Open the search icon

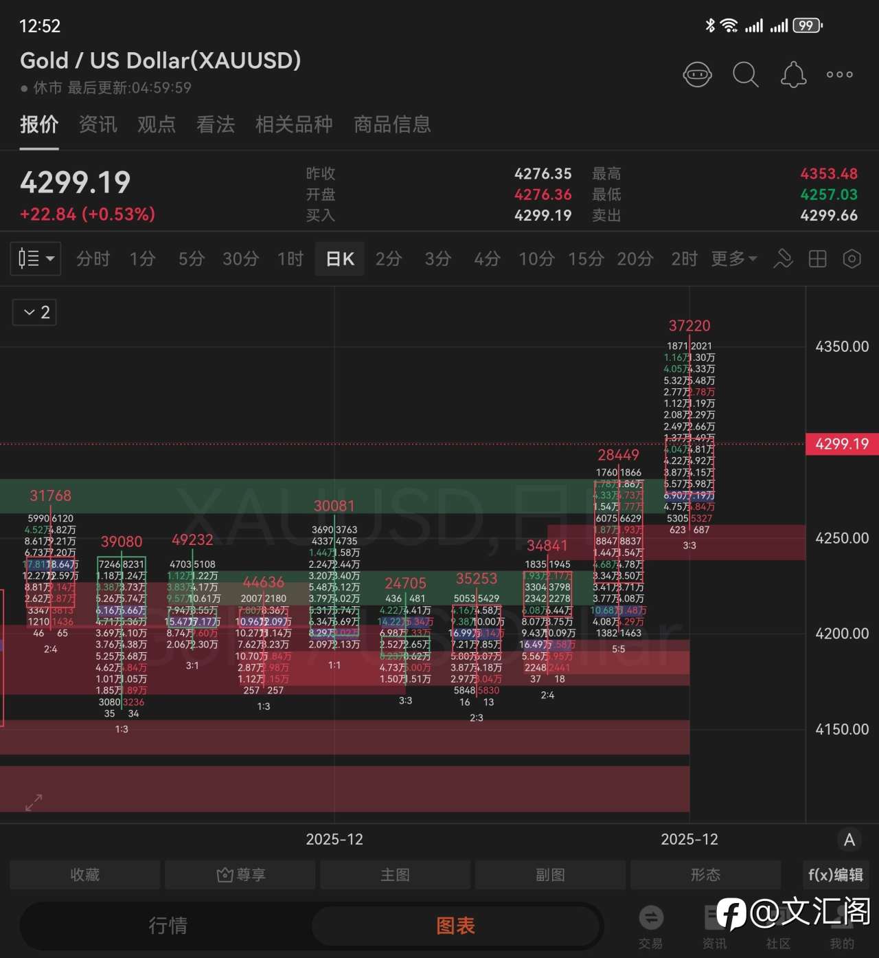(746, 74)
